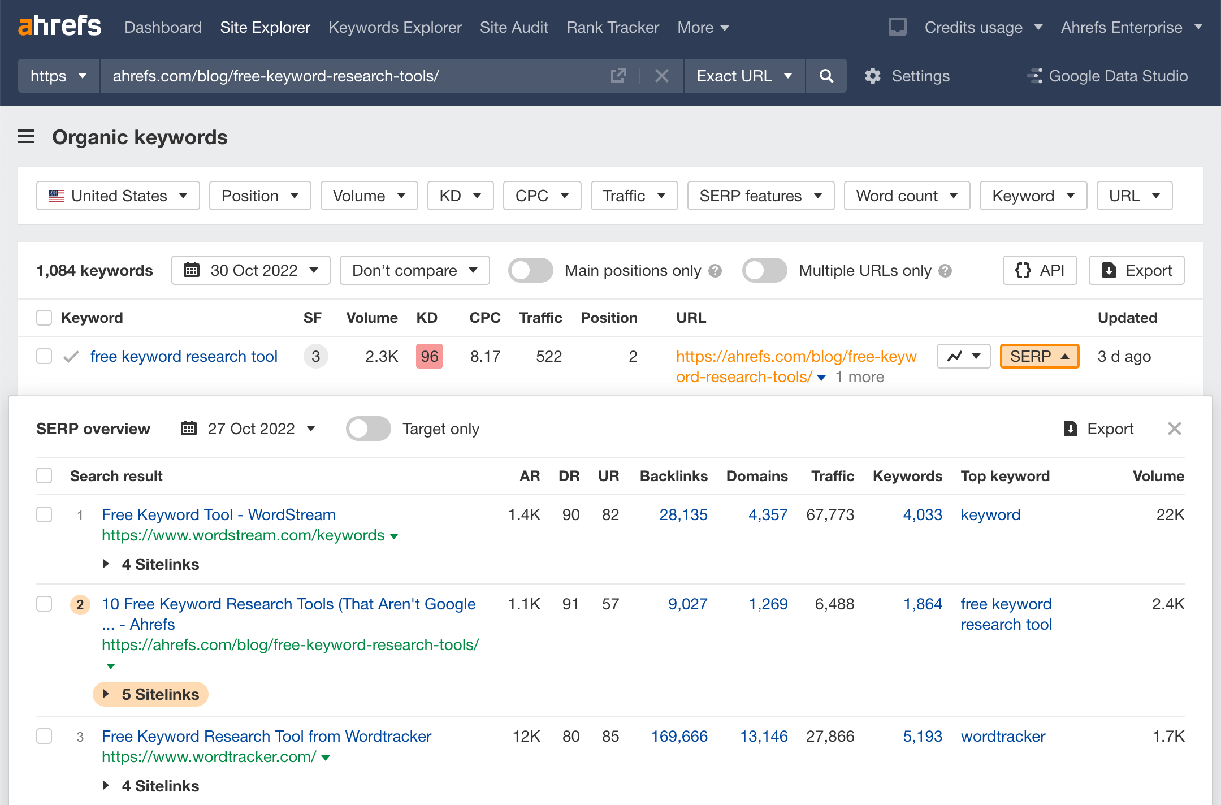Check the WordStream search result checkbox

[44, 514]
